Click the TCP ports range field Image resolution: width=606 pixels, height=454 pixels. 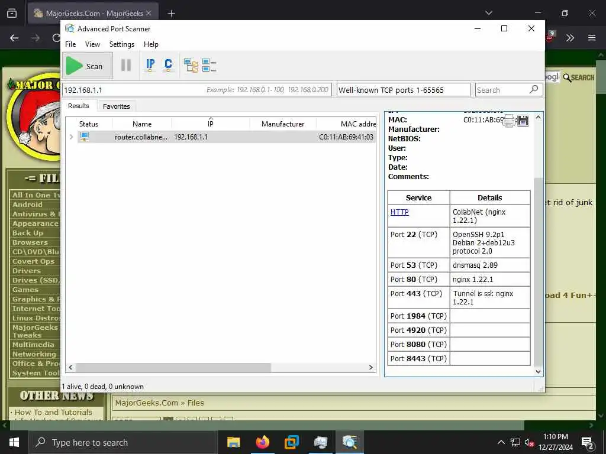click(404, 90)
